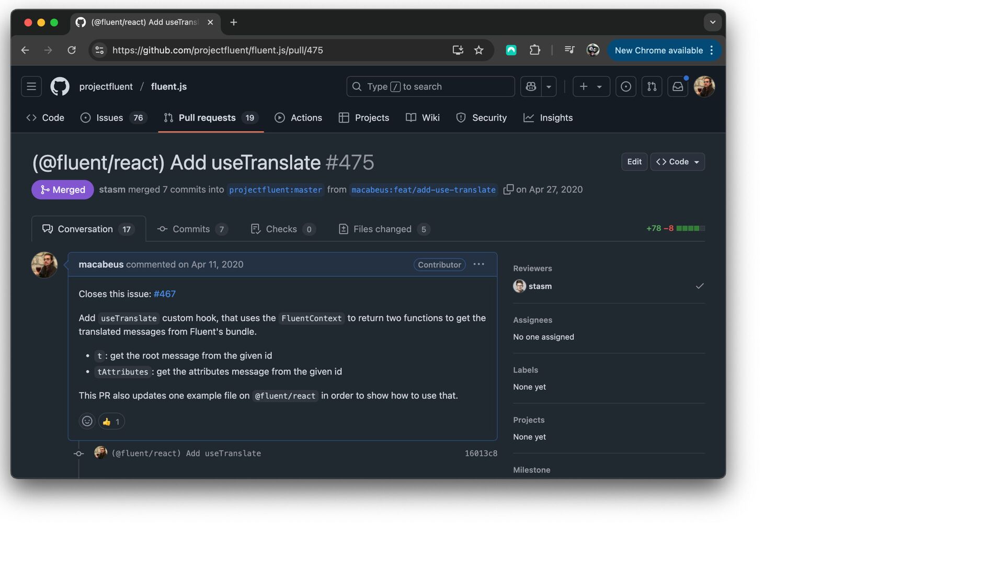Expand the Copilot dropdown arrow

[x=549, y=86]
